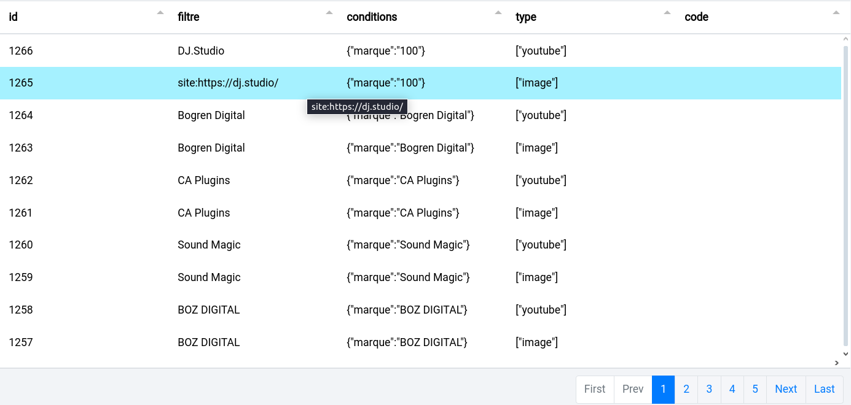Viewport: 851px width, 405px height.
Task: Click the scroll up arrow of table
Action: coord(845,40)
